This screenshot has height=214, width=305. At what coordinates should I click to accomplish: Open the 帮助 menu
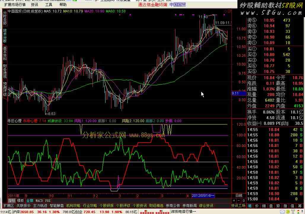tap(63, 4)
